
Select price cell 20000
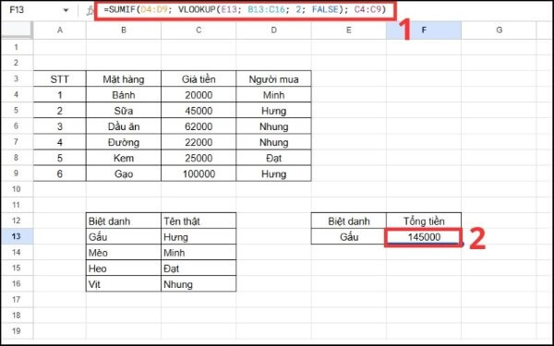pyautogui.click(x=199, y=95)
